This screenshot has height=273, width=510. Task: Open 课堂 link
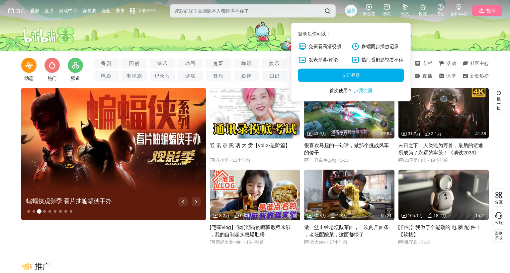(448, 76)
